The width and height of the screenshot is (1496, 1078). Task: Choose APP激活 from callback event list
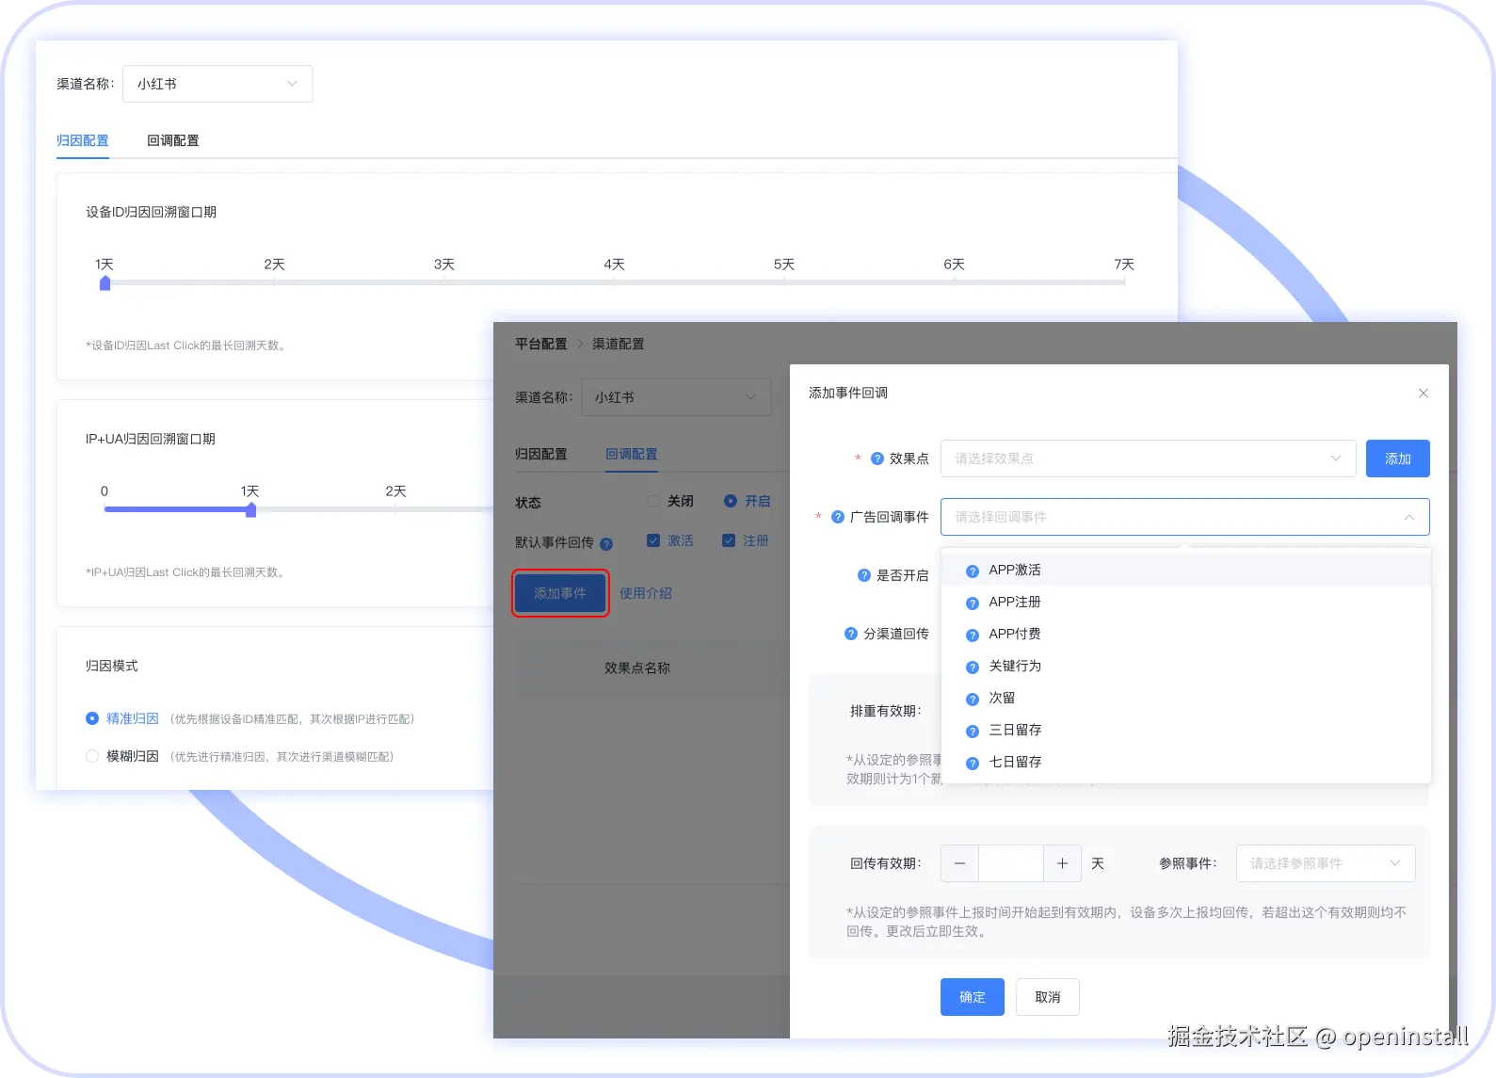[1186, 571]
